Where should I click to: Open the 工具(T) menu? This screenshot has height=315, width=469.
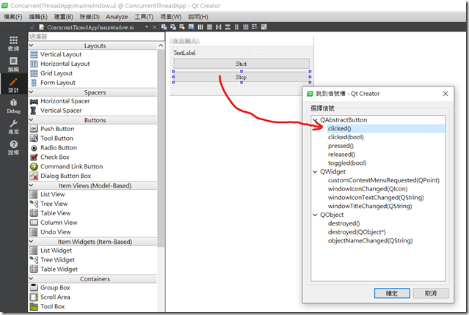coord(144,17)
